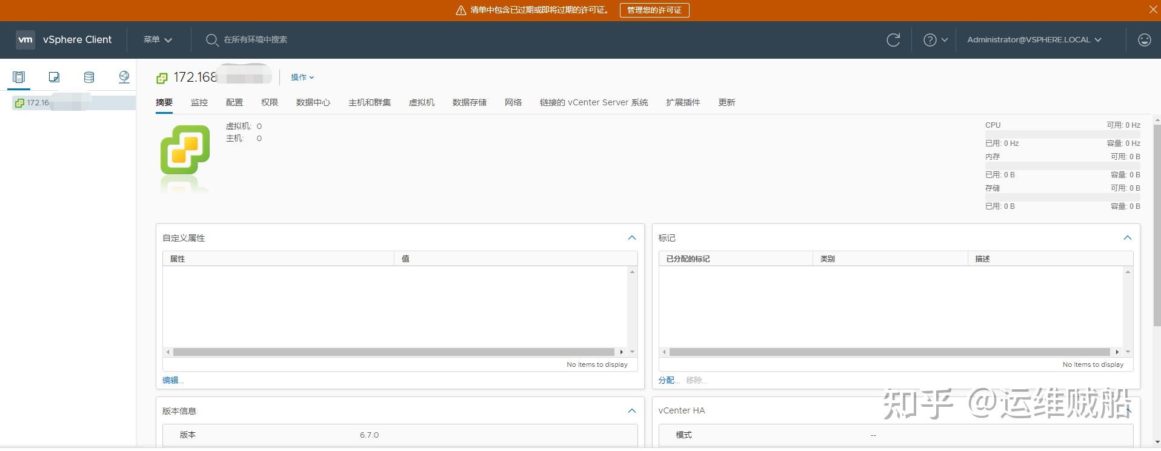The image size is (1161, 451).
Task: Switch to the 虚拟机 tab
Action: (422, 102)
